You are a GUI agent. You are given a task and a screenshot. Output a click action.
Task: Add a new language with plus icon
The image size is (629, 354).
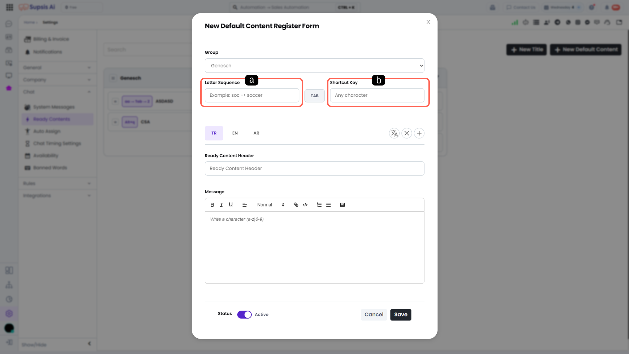coord(419,133)
